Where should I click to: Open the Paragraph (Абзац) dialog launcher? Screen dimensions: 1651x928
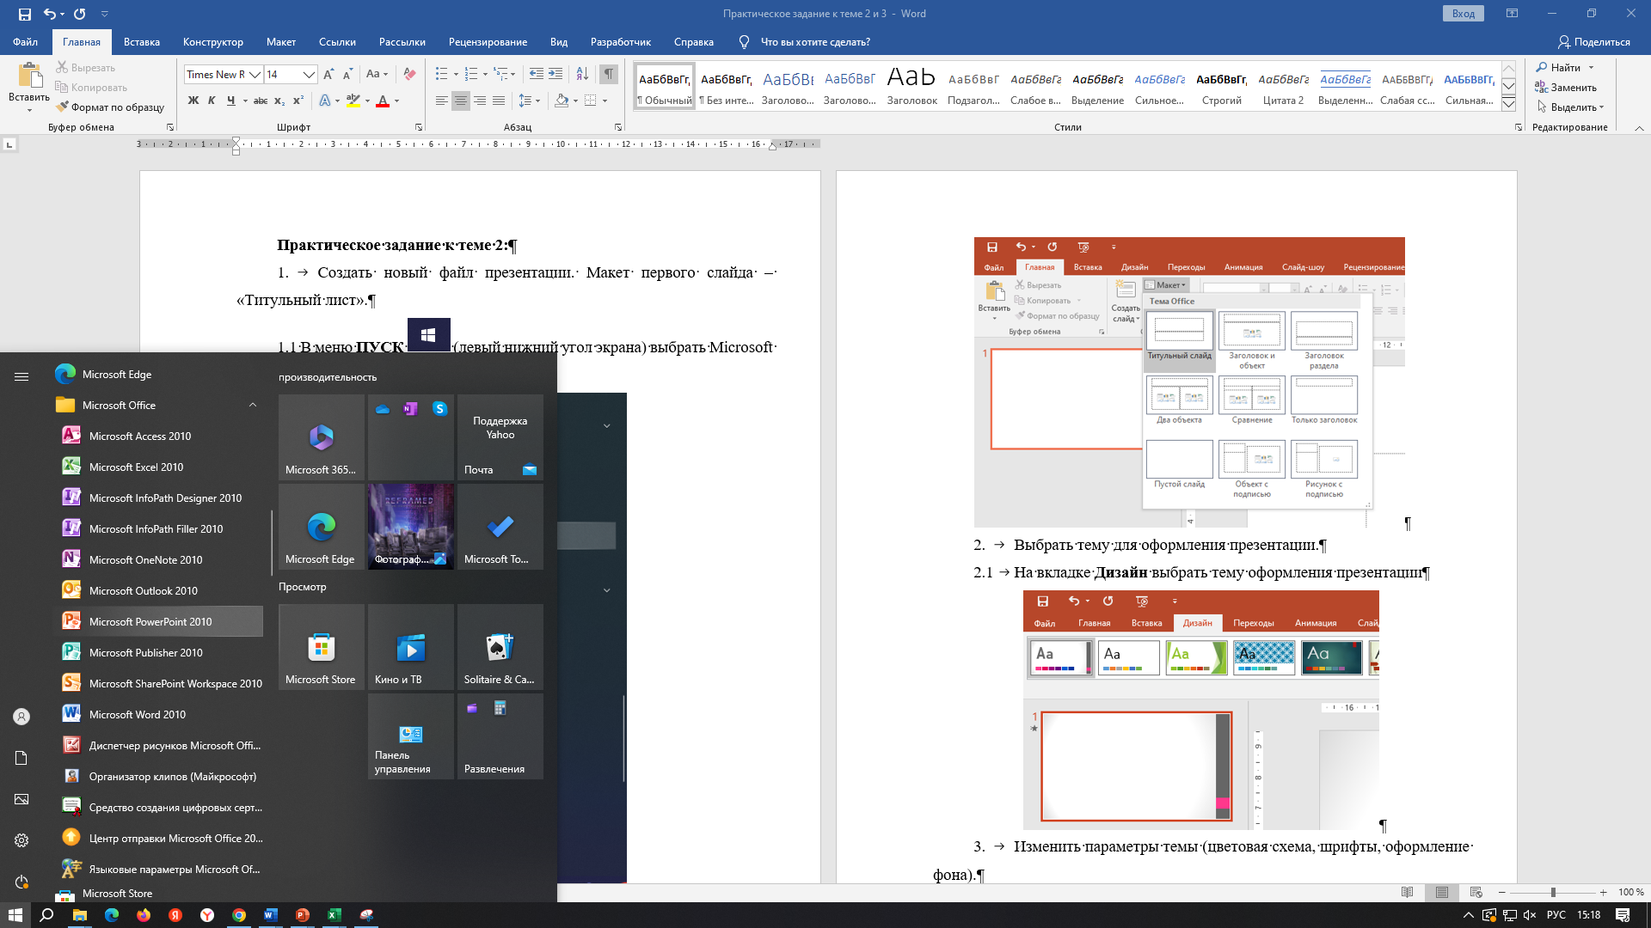click(618, 127)
